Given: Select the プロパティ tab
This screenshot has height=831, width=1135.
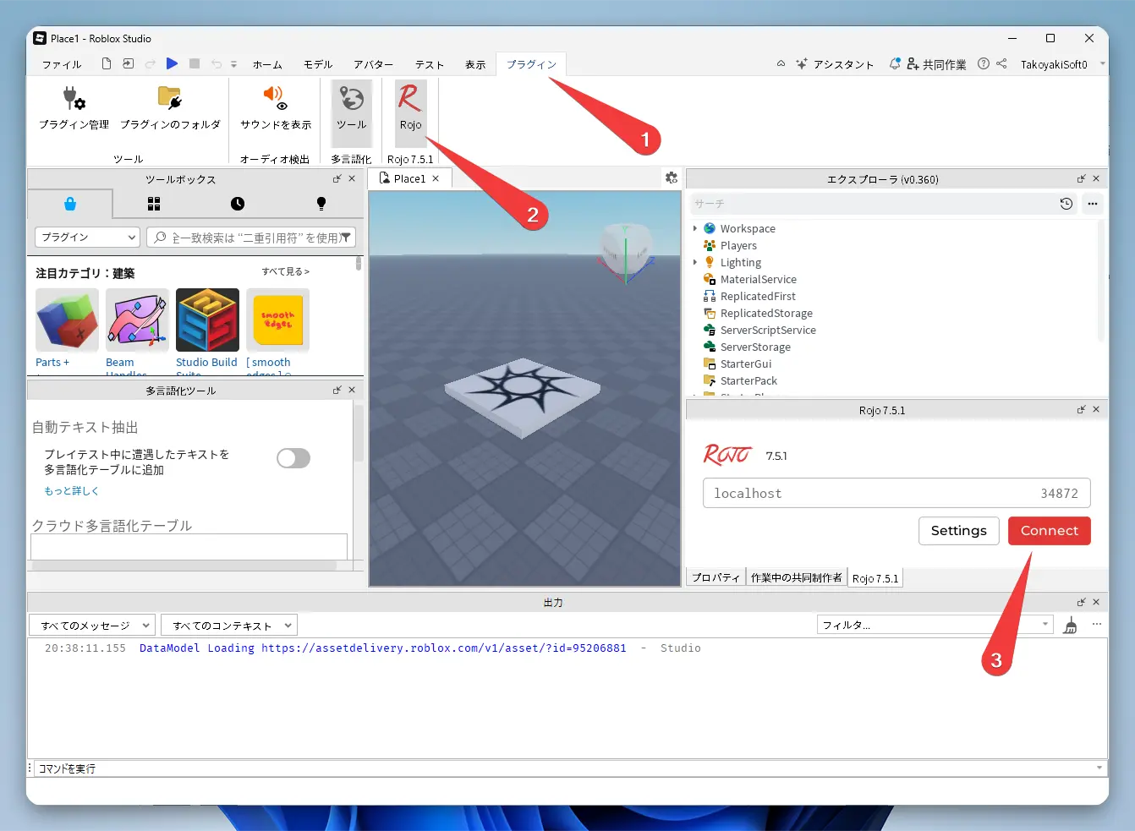Looking at the screenshot, I should 716,577.
